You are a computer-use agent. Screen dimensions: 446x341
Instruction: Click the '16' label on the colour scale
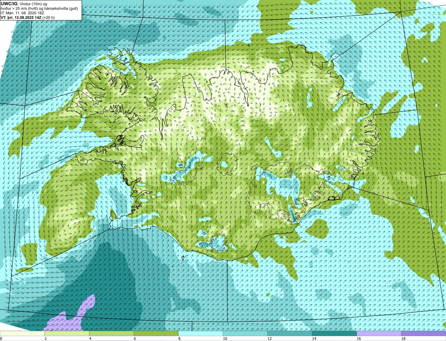click(x=359, y=339)
